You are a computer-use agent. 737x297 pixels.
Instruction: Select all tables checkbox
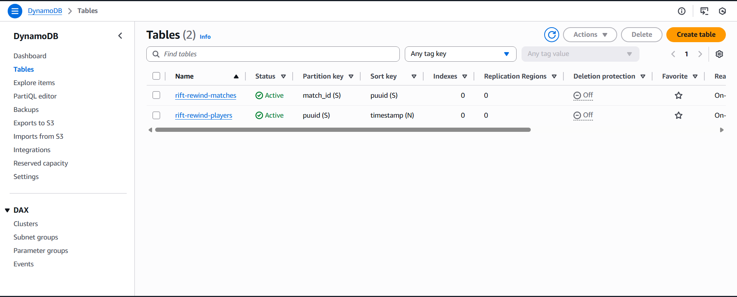pyautogui.click(x=156, y=76)
